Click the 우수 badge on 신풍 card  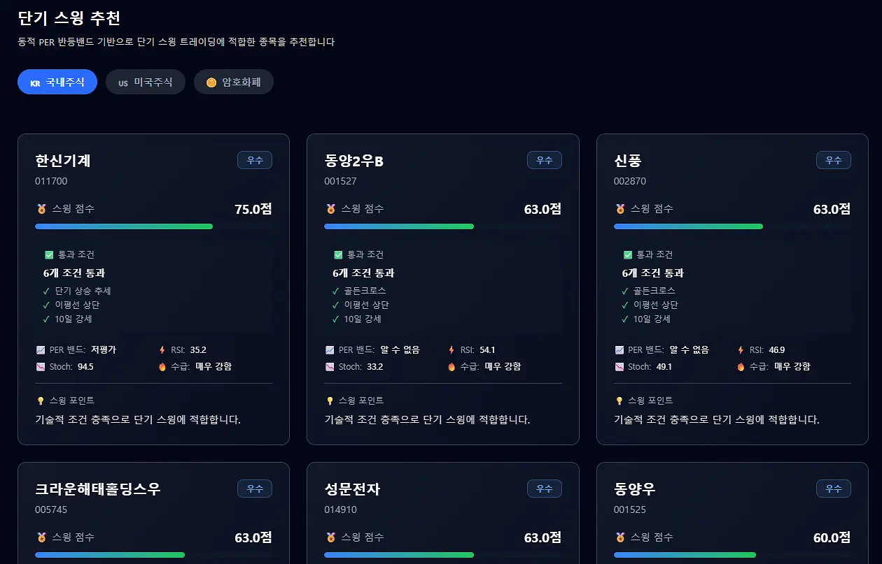(834, 160)
